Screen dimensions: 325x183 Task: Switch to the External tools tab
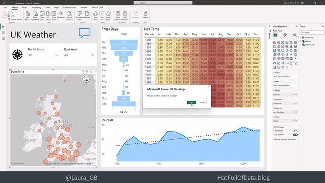pyautogui.click(x=70, y=8)
